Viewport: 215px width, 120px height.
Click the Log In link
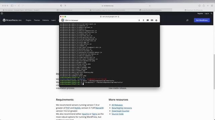(x=207, y=13)
